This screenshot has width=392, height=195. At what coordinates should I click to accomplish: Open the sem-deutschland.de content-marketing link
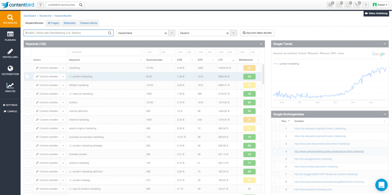322,144
